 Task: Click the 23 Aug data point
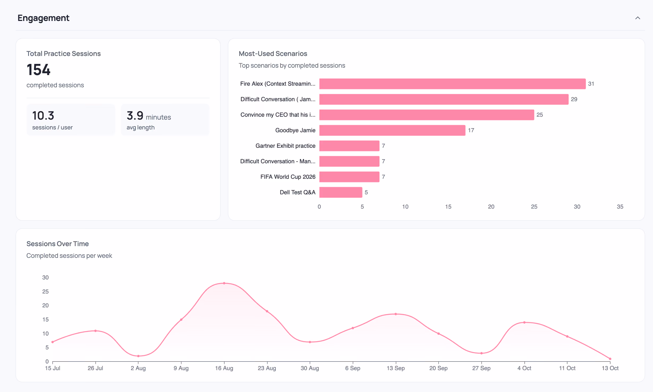[x=267, y=311]
